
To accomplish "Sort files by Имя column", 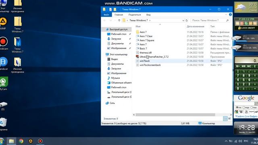I will point(138,26).
